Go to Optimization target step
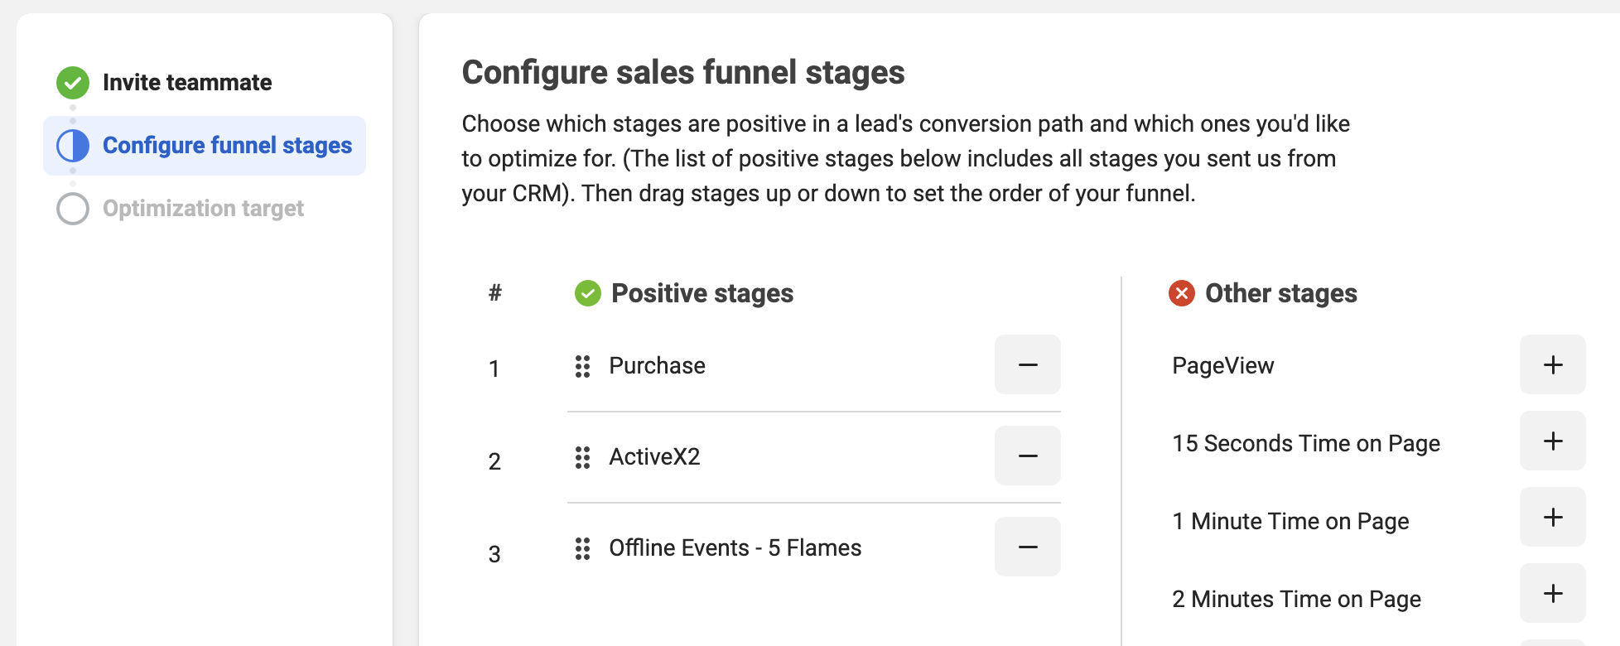The height and width of the screenshot is (646, 1620). pyautogui.click(x=203, y=209)
